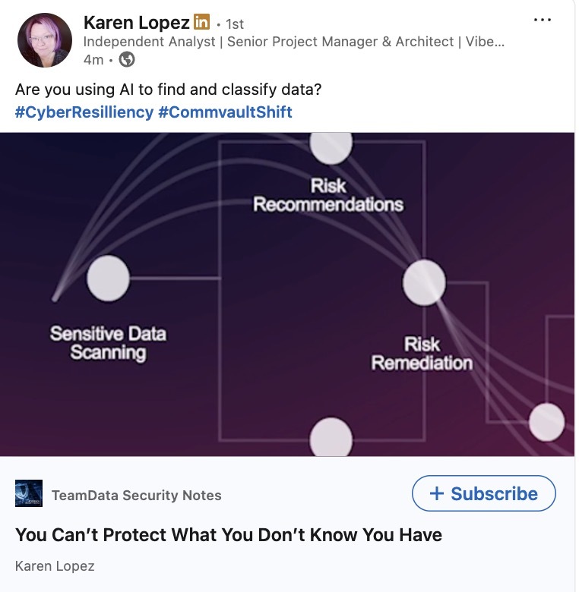Open the three-dot post options menu
This screenshot has height=592, width=579.
[543, 20]
